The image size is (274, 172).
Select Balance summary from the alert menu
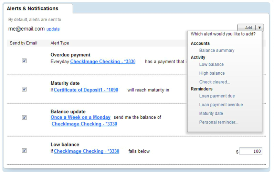pos(217,51)
